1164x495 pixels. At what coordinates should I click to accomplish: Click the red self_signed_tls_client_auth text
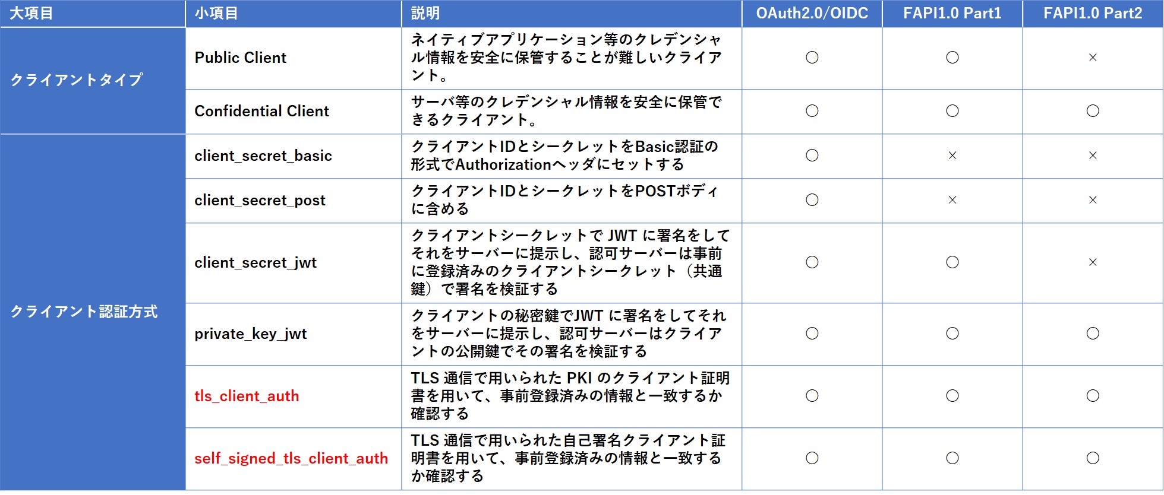pyautogui.click(x=291, y=459)
